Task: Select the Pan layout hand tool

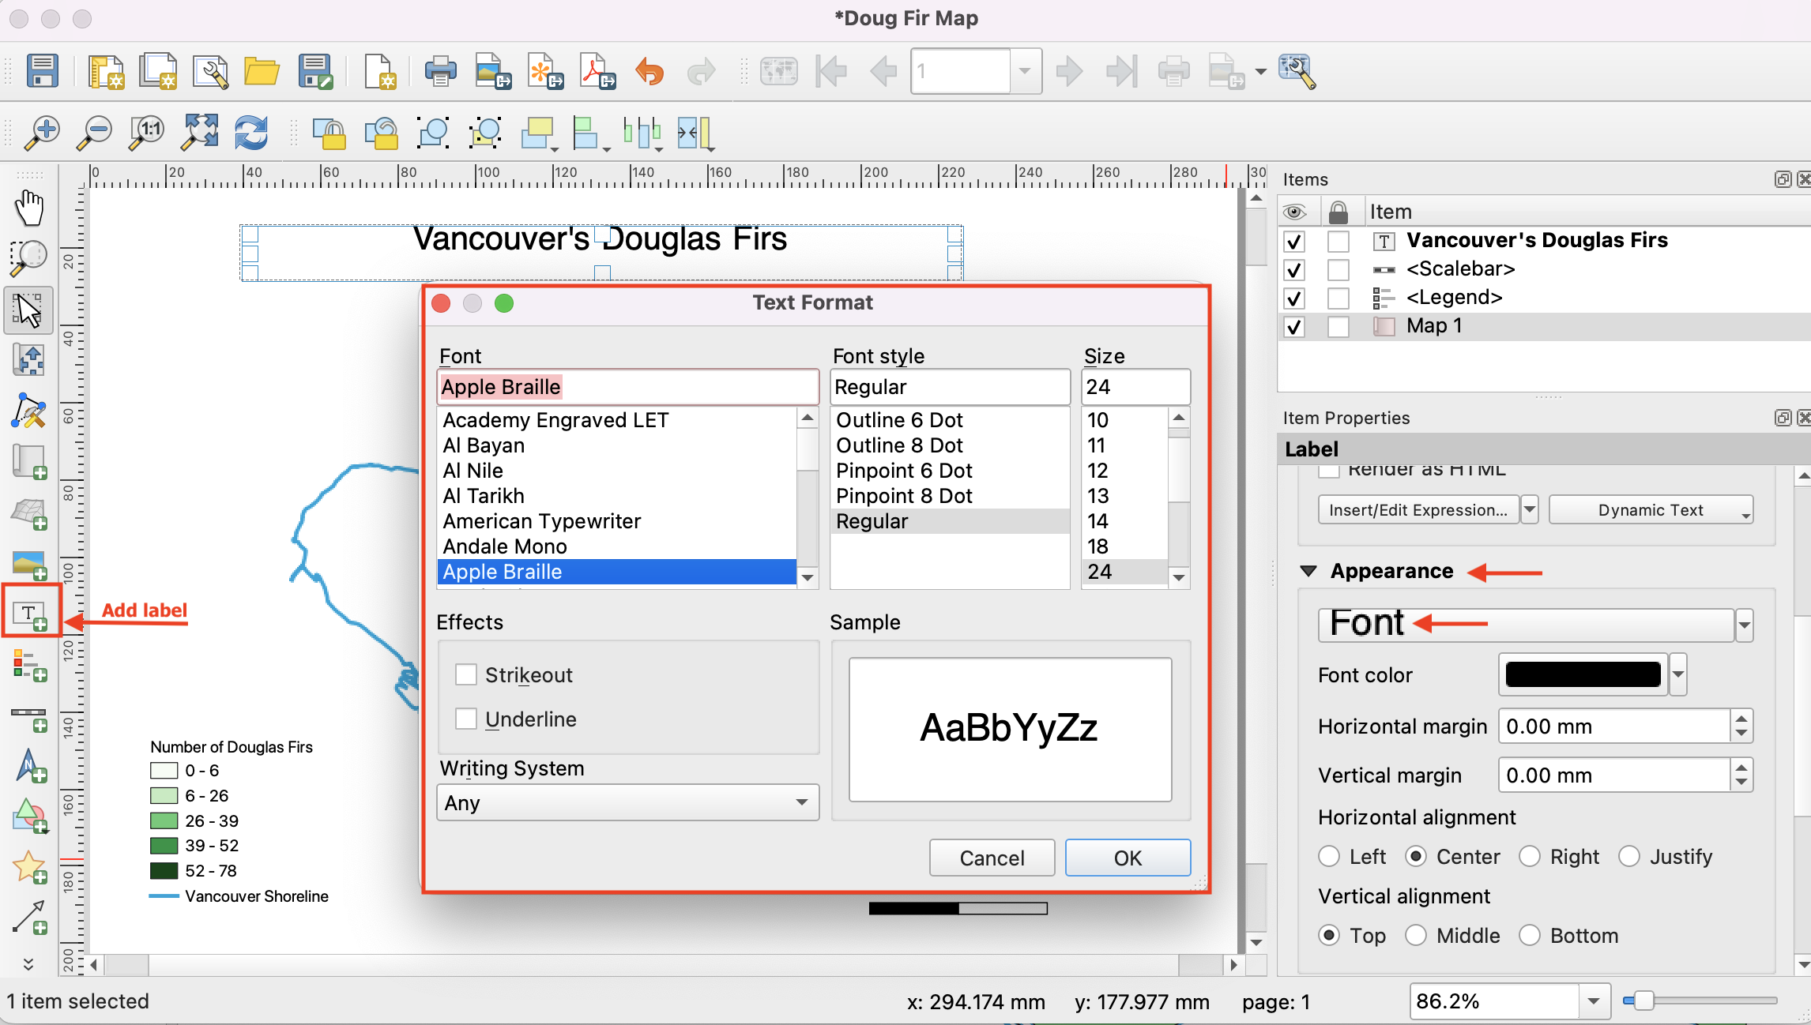Action: pyautogui.click(x=30, y=208)
